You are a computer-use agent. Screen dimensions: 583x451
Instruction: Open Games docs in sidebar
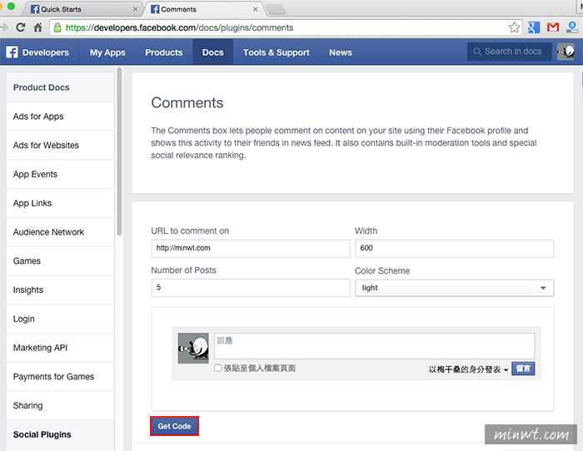point(60,261)
